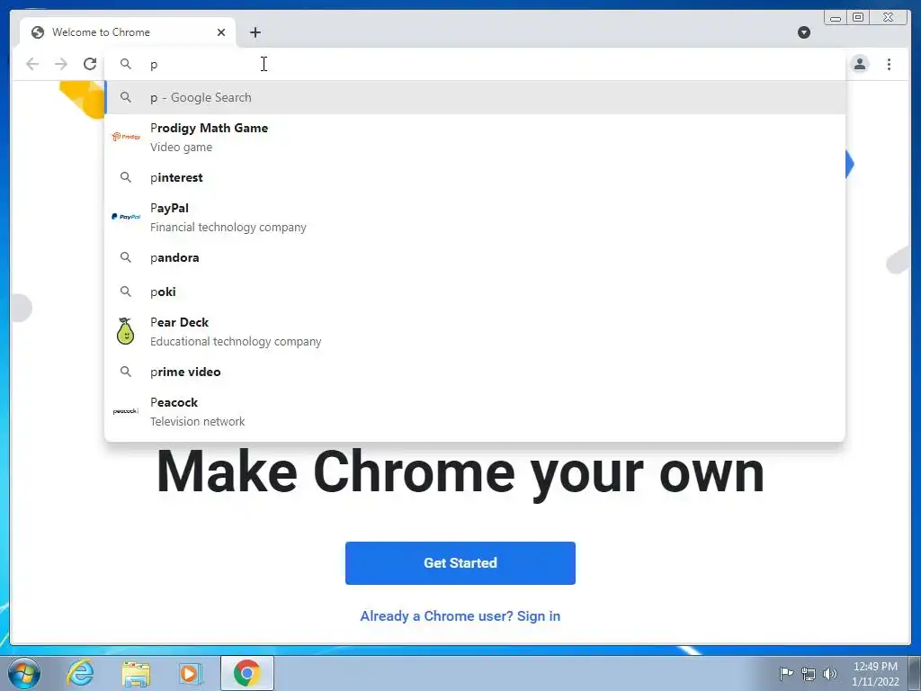The height and width of the screenshot is (691, 921).
Task: Reload the current page
Action: [x=90, y=64]
